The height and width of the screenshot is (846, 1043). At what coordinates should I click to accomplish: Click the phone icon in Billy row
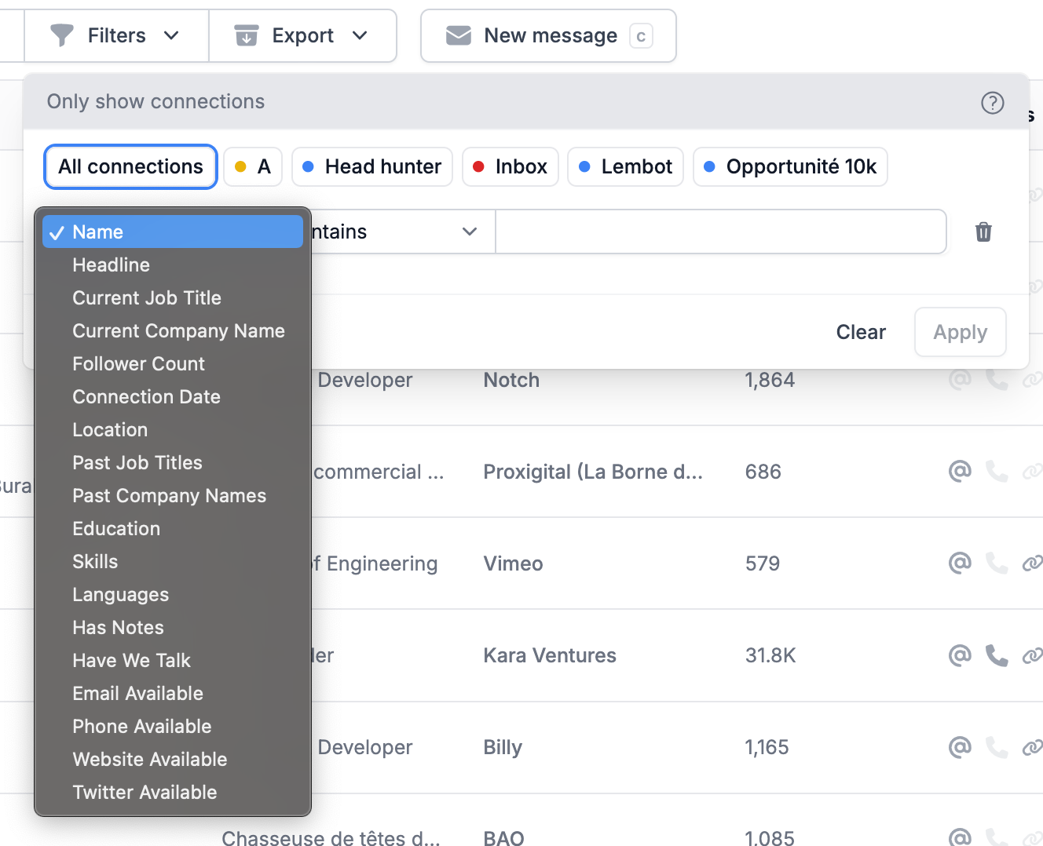coord(997,746)
